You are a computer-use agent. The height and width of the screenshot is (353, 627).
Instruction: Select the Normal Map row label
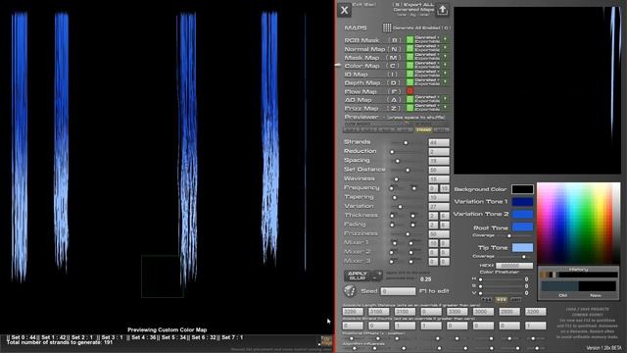(x=364, y=49)
